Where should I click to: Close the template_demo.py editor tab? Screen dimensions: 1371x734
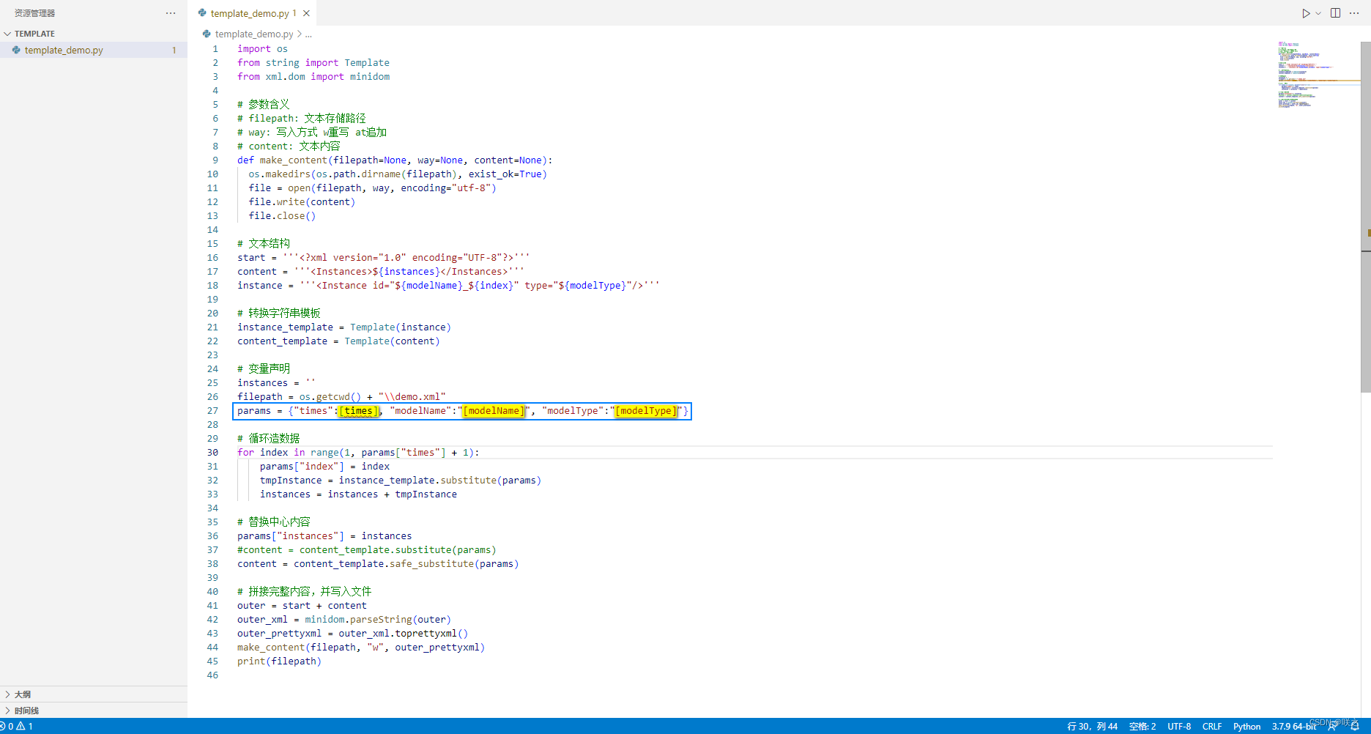[x=307, y=13]
